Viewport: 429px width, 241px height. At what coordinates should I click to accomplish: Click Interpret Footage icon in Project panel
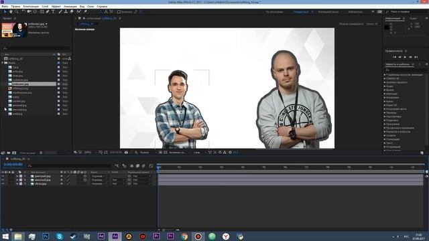[x=3, y=153]
